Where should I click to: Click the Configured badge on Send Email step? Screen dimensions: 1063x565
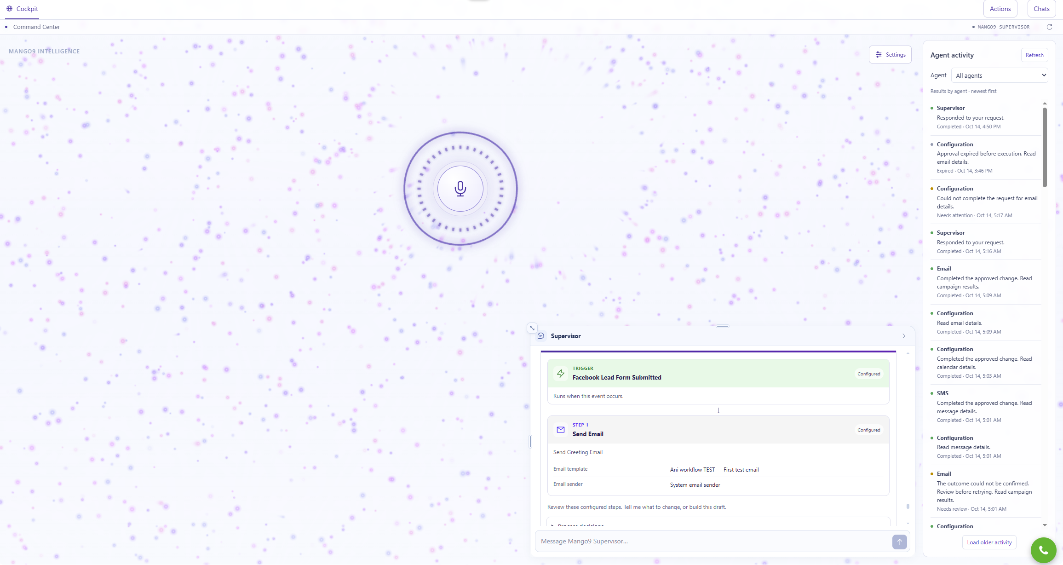(x=869, y=430)
